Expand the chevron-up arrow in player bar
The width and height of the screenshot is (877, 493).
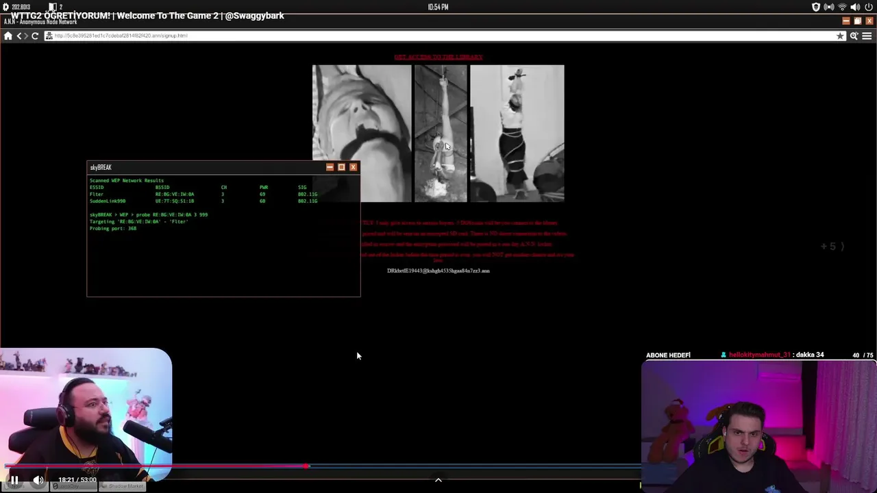point(438,480)
